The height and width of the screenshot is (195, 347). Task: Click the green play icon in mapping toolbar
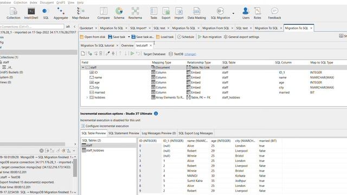132,54
